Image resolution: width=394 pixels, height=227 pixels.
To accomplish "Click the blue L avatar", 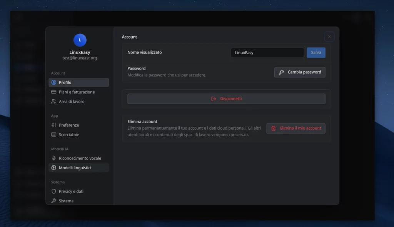I will click(80, 40).
